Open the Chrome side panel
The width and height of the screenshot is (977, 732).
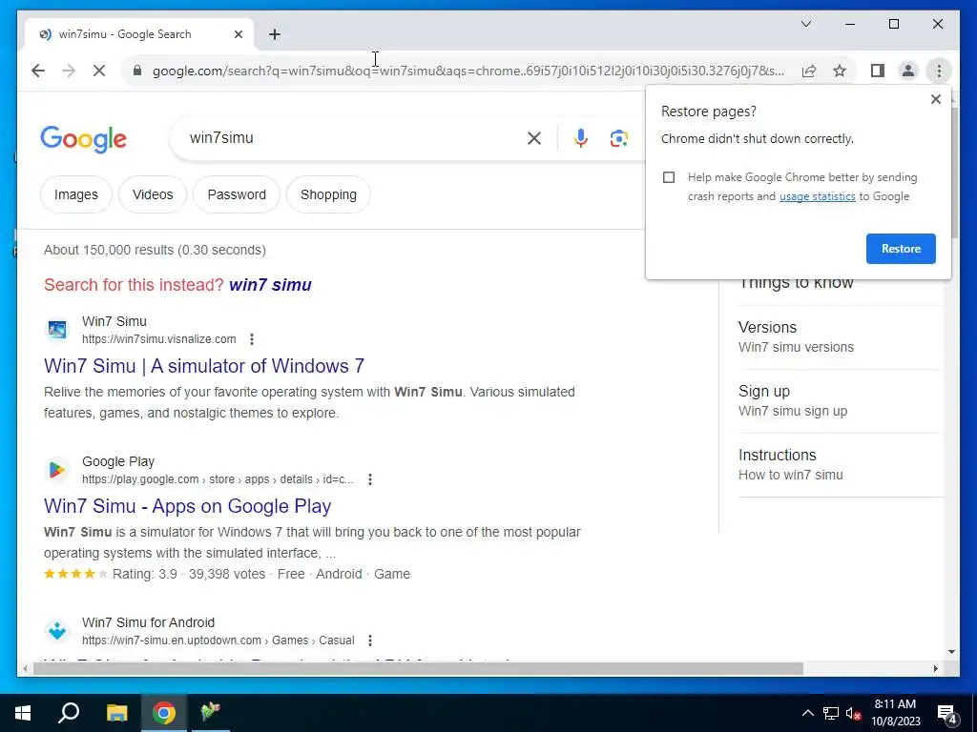(x=878, y=71)
